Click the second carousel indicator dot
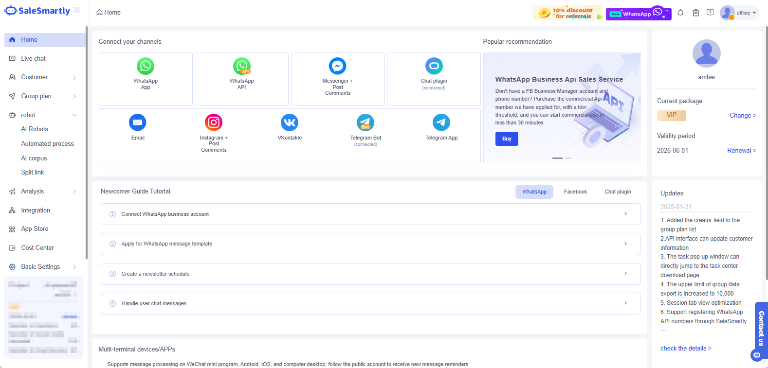Viewport: 768px width, 368px height. pos(568,158)
